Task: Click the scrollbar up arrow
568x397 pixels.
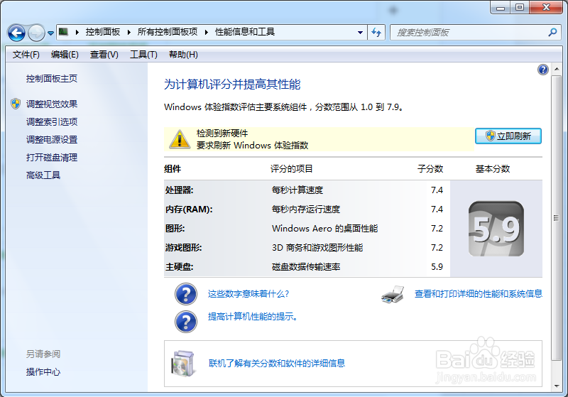Action: click(557, 69)
